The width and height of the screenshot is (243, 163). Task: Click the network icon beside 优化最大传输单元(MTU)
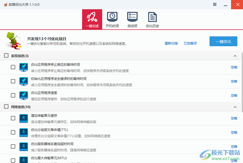pos(24,159)
